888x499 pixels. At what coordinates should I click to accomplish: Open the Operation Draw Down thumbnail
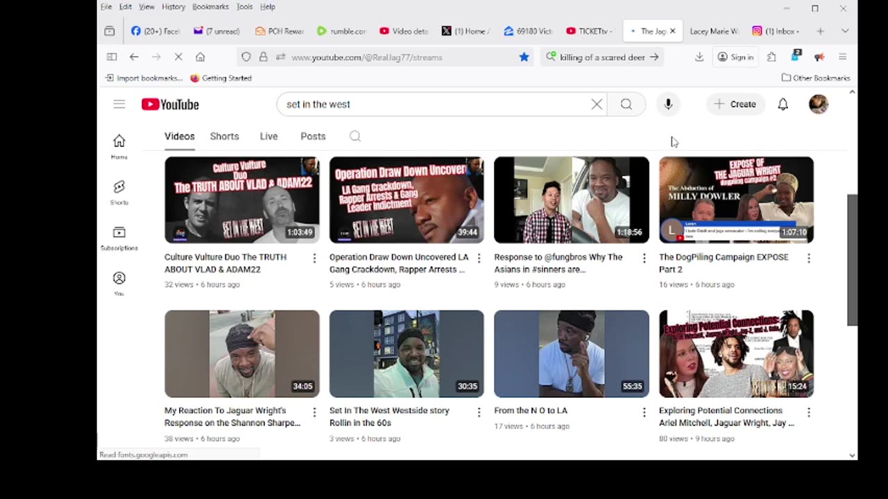(x=407, y=200)
